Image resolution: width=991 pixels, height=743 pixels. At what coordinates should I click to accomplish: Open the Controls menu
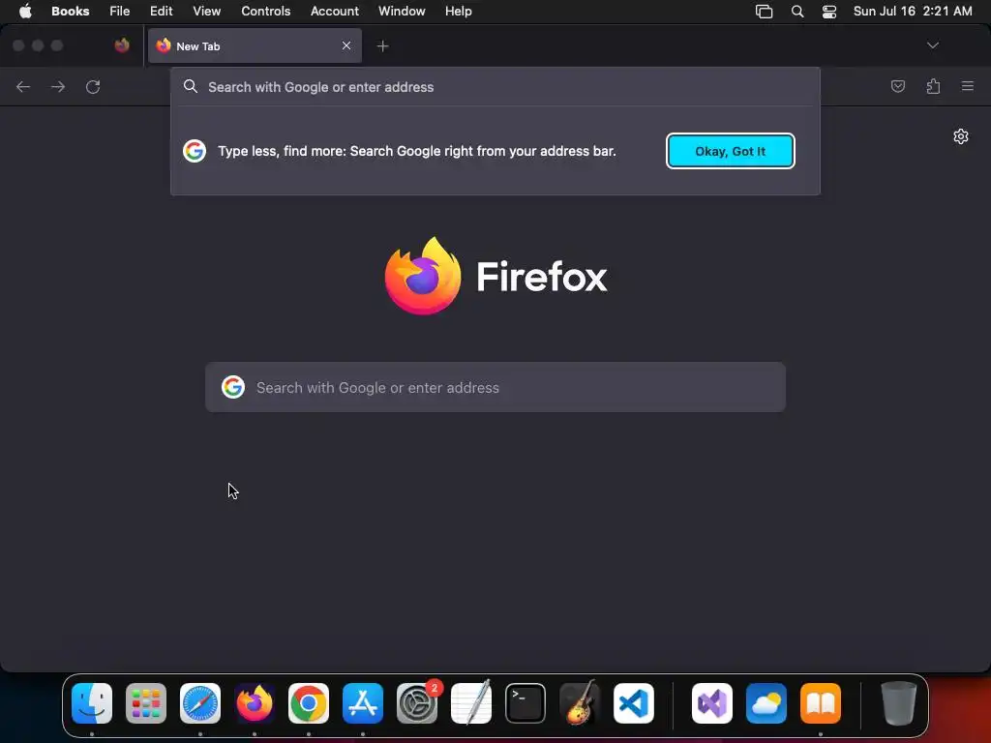265,11
